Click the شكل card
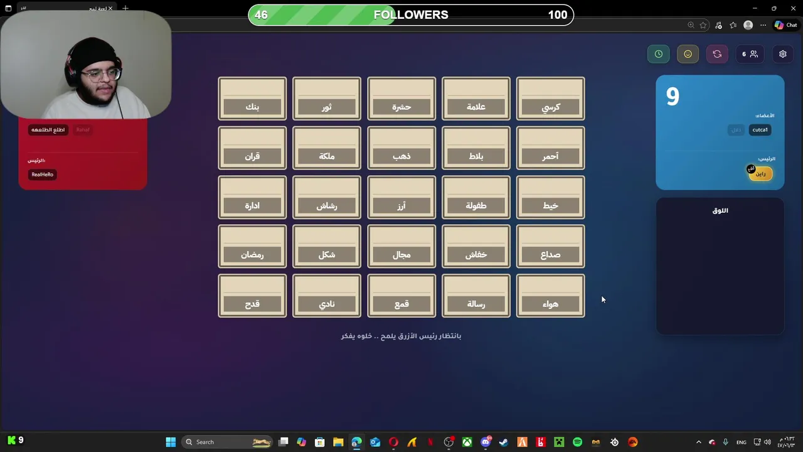803x452 pixels. pos(327,246)
